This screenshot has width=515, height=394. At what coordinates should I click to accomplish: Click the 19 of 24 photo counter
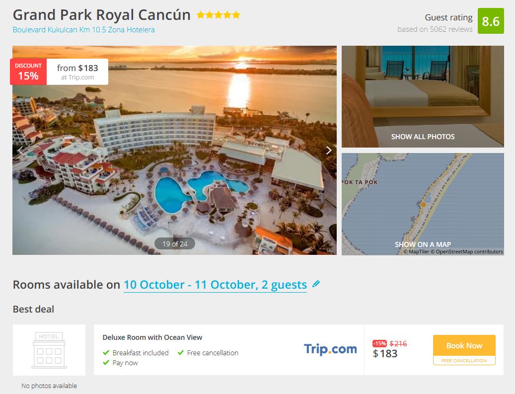tap(175, 244)
